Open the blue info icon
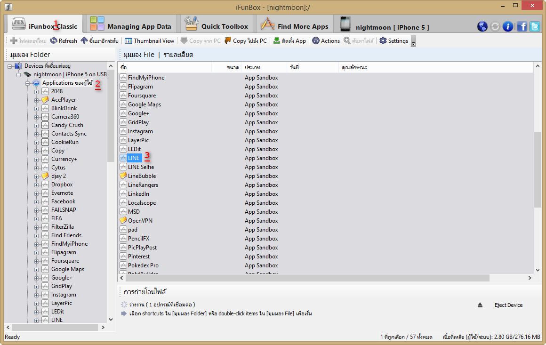This screenshot has width=546, height=345. 508,26
